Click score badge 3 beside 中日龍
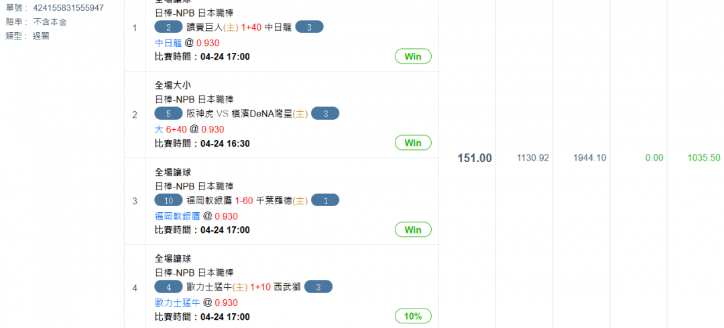The height and width of the screenshot is (328, 724). [x=309, y=27]
